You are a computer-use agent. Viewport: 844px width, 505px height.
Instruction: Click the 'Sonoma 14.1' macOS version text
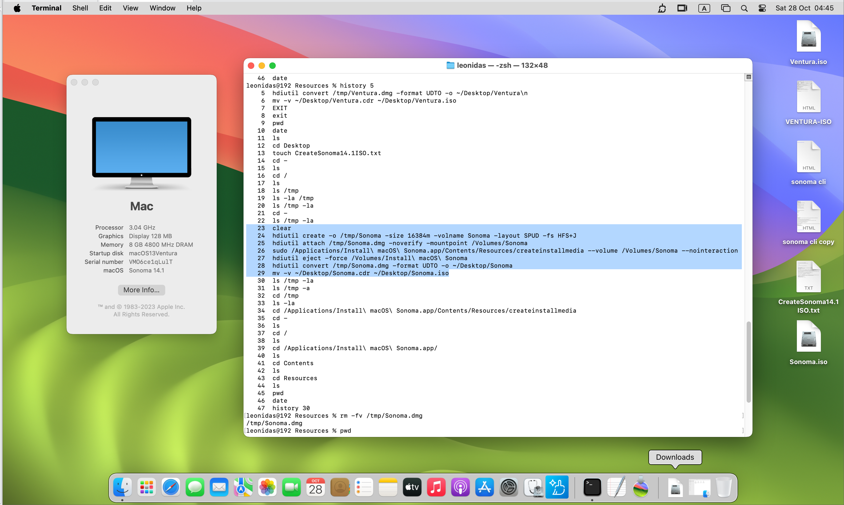click(x=146, y=270)
